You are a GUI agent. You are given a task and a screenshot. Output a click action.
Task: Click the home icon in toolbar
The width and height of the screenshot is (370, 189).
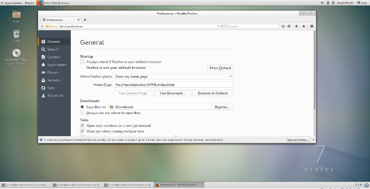click(304, 26)
